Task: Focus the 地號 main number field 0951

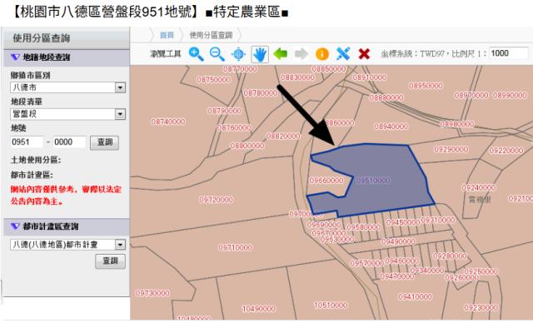Action: [27, 142]
